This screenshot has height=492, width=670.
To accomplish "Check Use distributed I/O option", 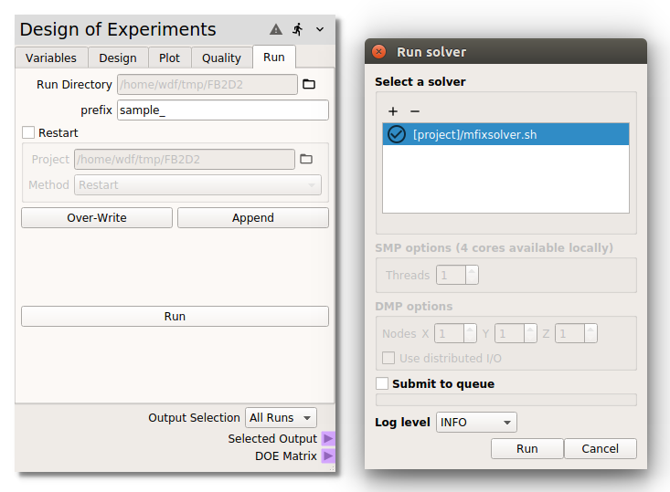I will point(388,358).
